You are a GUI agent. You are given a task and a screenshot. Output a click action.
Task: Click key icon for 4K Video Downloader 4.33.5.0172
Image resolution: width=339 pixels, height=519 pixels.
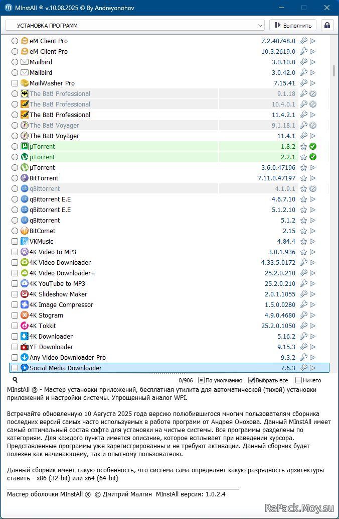tap(303, 262)
